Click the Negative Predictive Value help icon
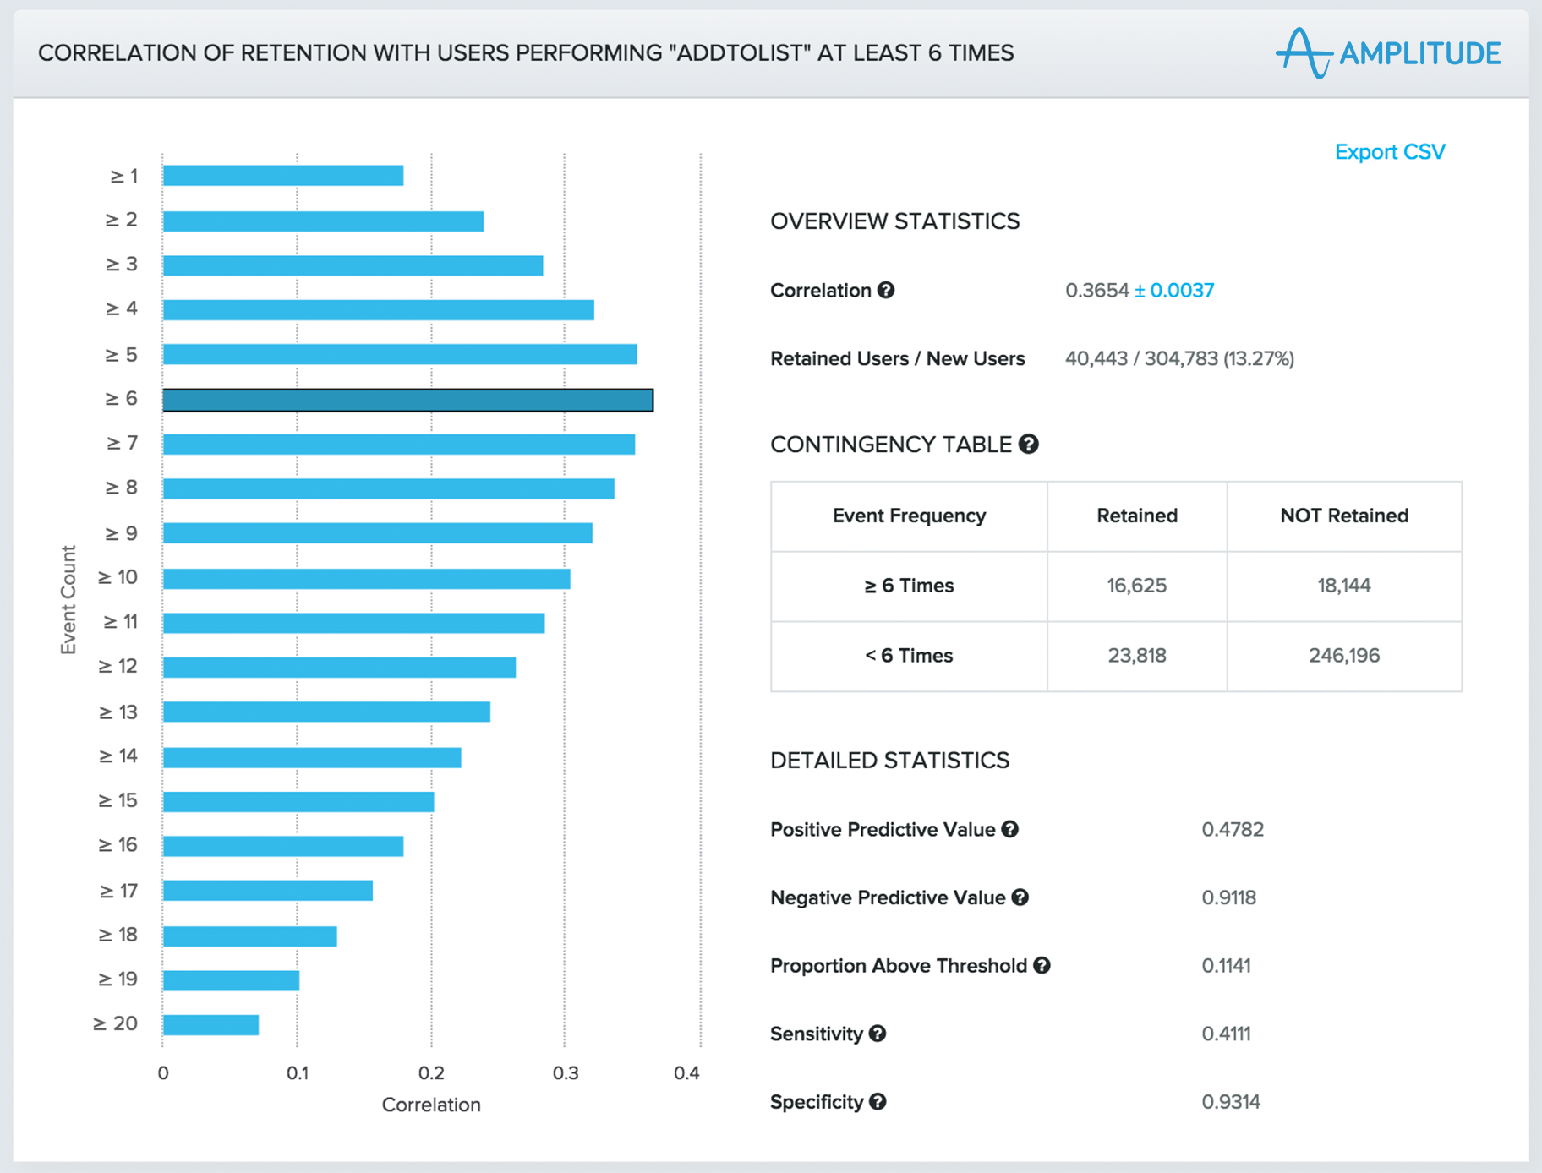 pos(1020,897)
